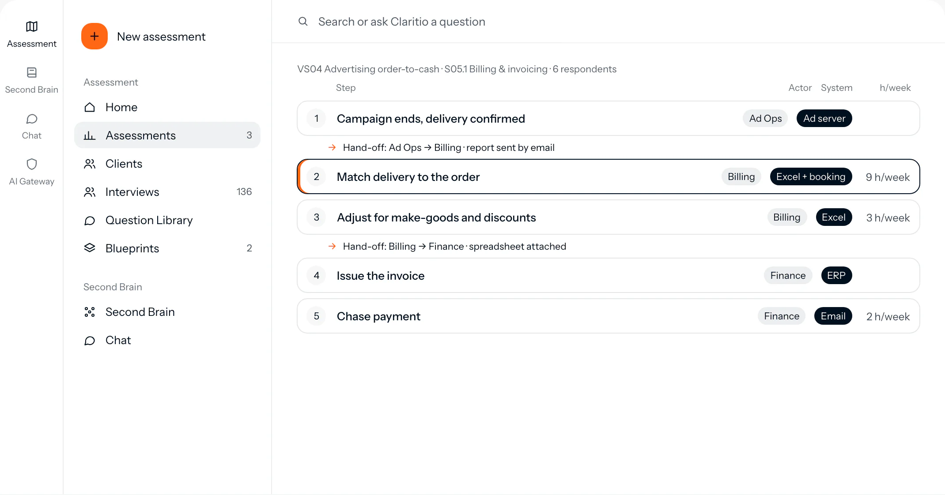This screenshot has height=495, width=945.
Task: Click the Excel + booking system tag
Action: (x=811, y=176)
